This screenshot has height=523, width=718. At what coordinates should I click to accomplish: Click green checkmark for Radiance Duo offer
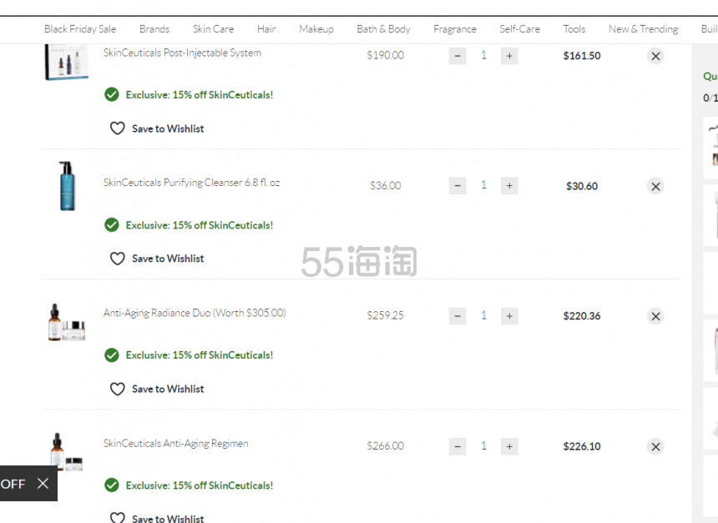tap(112, 355)
